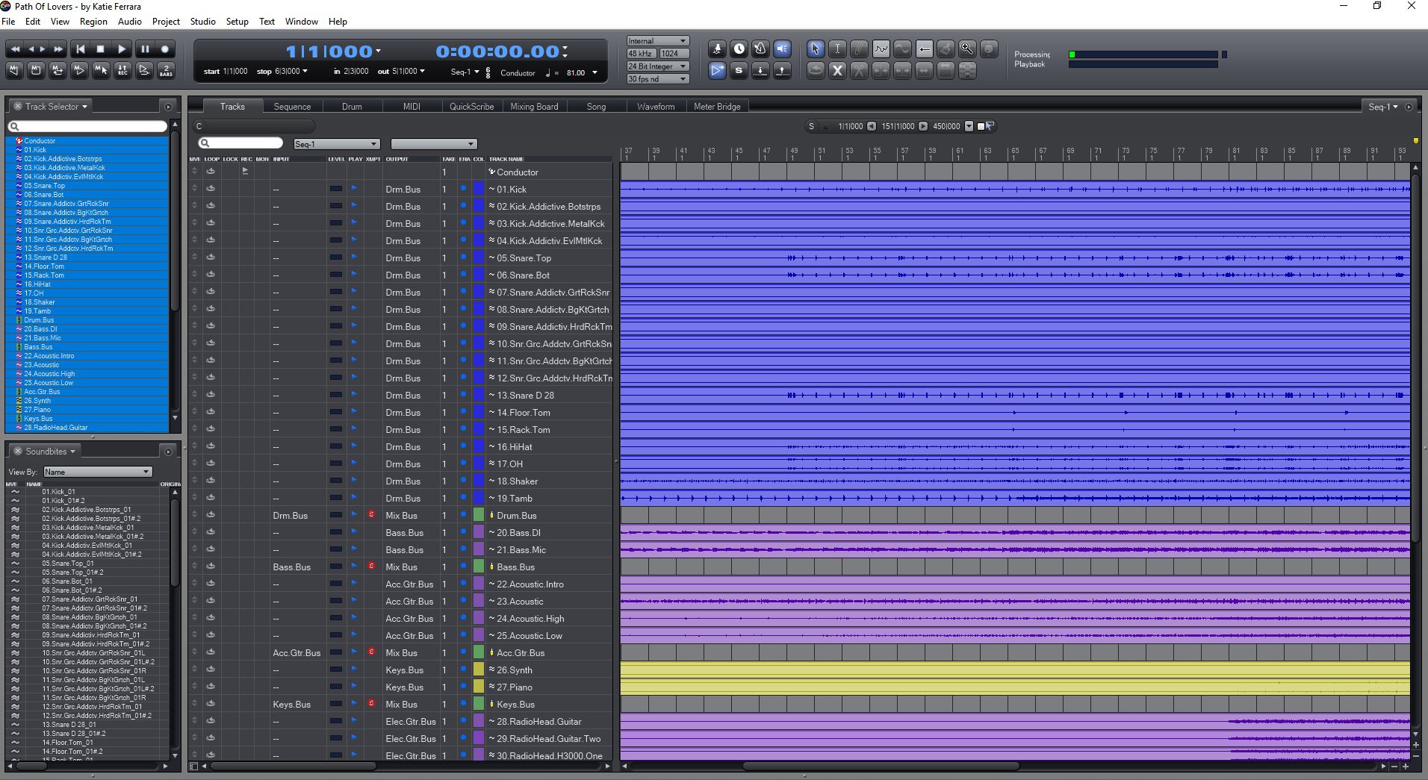Select the Mute X tool

click(837, 70)
